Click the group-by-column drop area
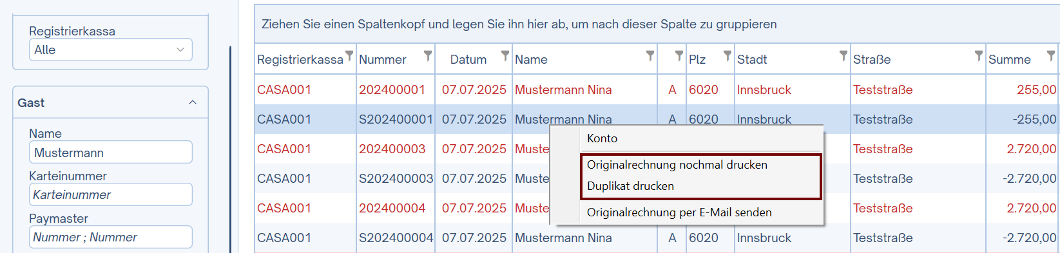 657,24
